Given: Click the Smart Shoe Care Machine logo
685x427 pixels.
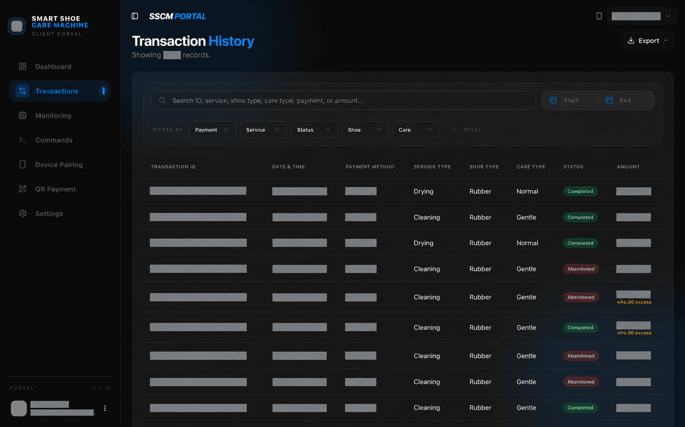Looking at the screenshot, I should (x=17, y=26).
